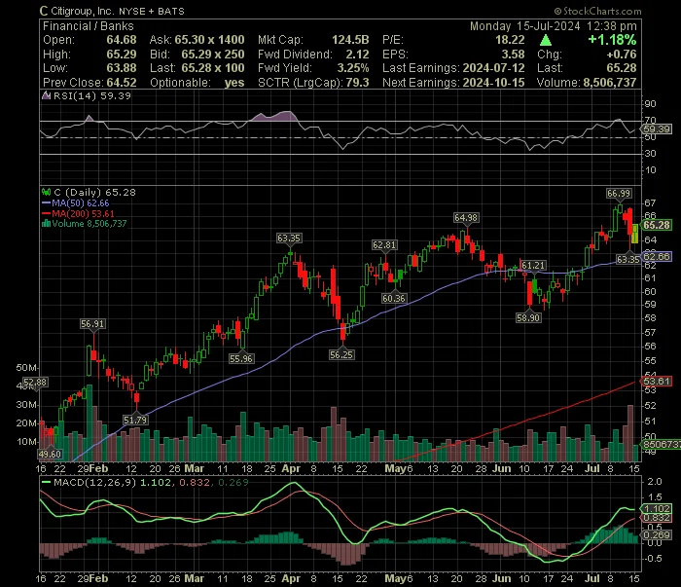Click the Optionable yes value
This screenshot has width=681, height=587.
tap(234, 83)
